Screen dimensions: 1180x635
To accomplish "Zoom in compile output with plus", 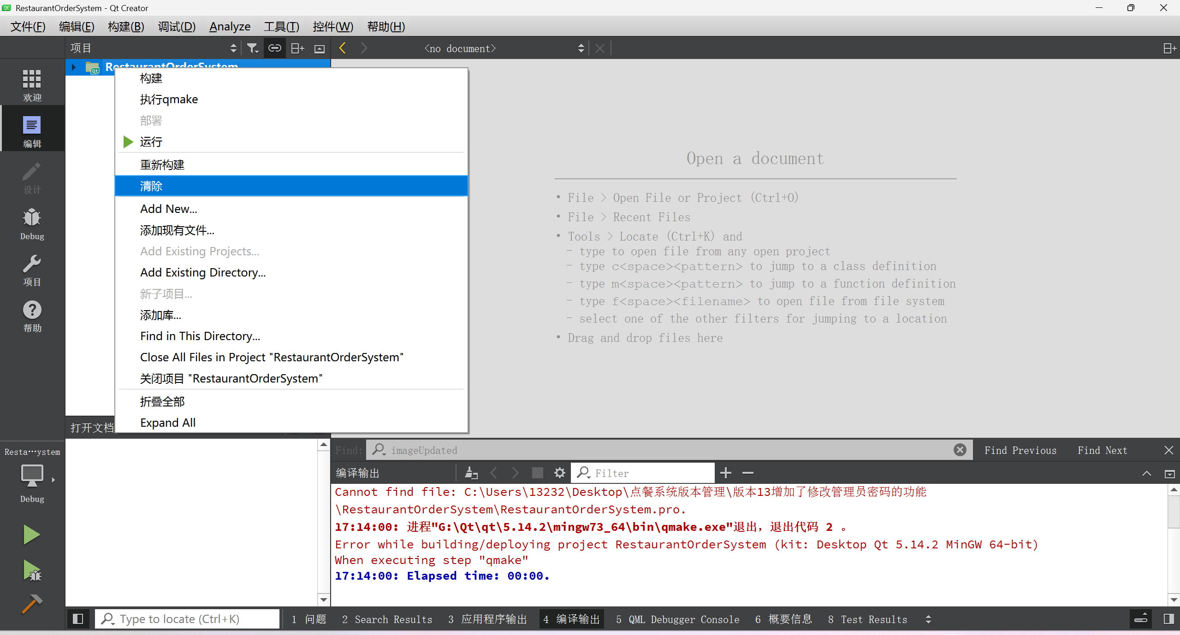I will coord(726,473).
